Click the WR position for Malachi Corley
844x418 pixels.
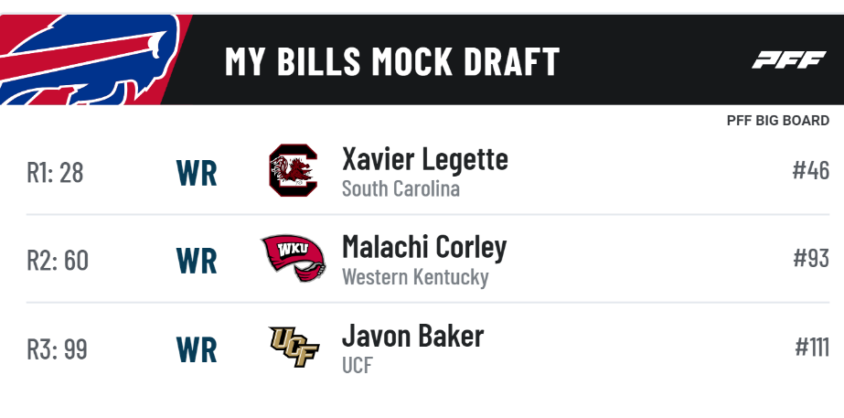[x=197, y=262]
